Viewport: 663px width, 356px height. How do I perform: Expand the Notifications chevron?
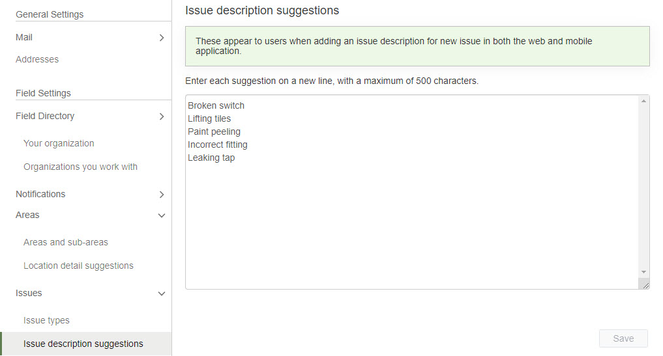pos(162,194)
